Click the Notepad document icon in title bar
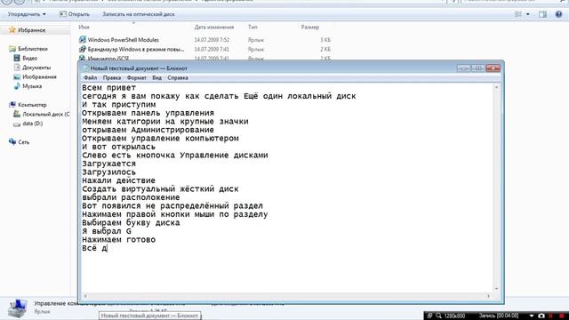 (85, 68)
